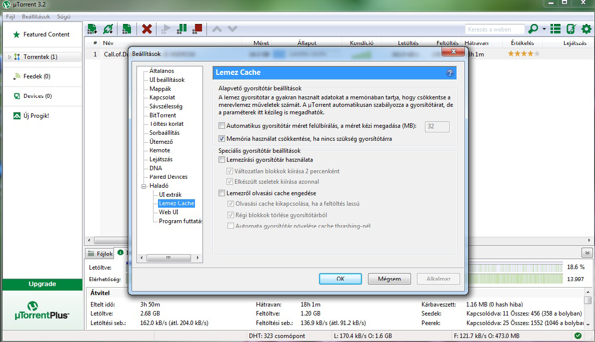The width and height of the screenshot is (595, 342).
Task: Click the green Upgrade button
Action: point(42,284)
